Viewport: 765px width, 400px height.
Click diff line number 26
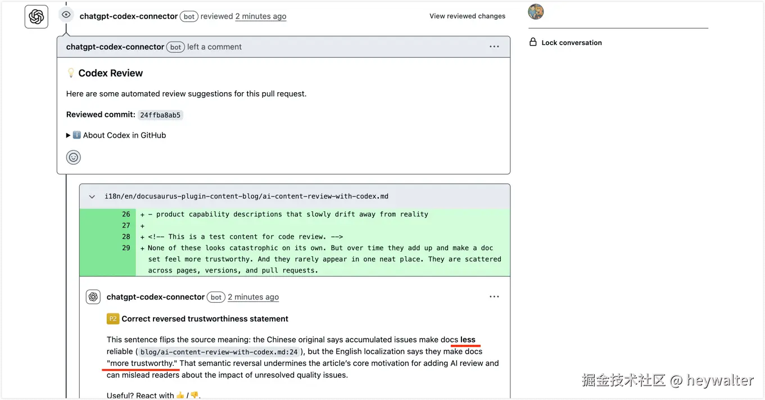tap(126, 214)
